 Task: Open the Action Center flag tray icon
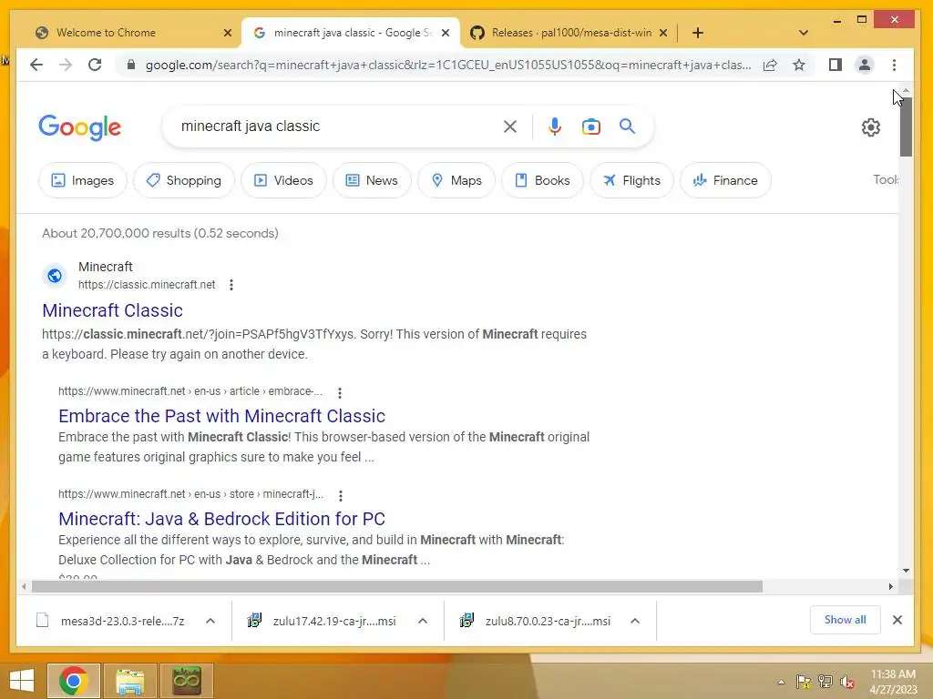tap(804, 682)
